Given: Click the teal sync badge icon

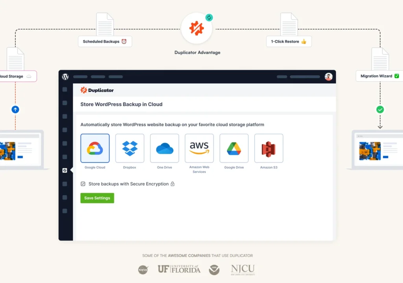Looking at the screenshot, I should coord(209,17).
